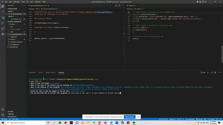
Task: Collapse the Develop folder
Action: click(x=12, y=24)
